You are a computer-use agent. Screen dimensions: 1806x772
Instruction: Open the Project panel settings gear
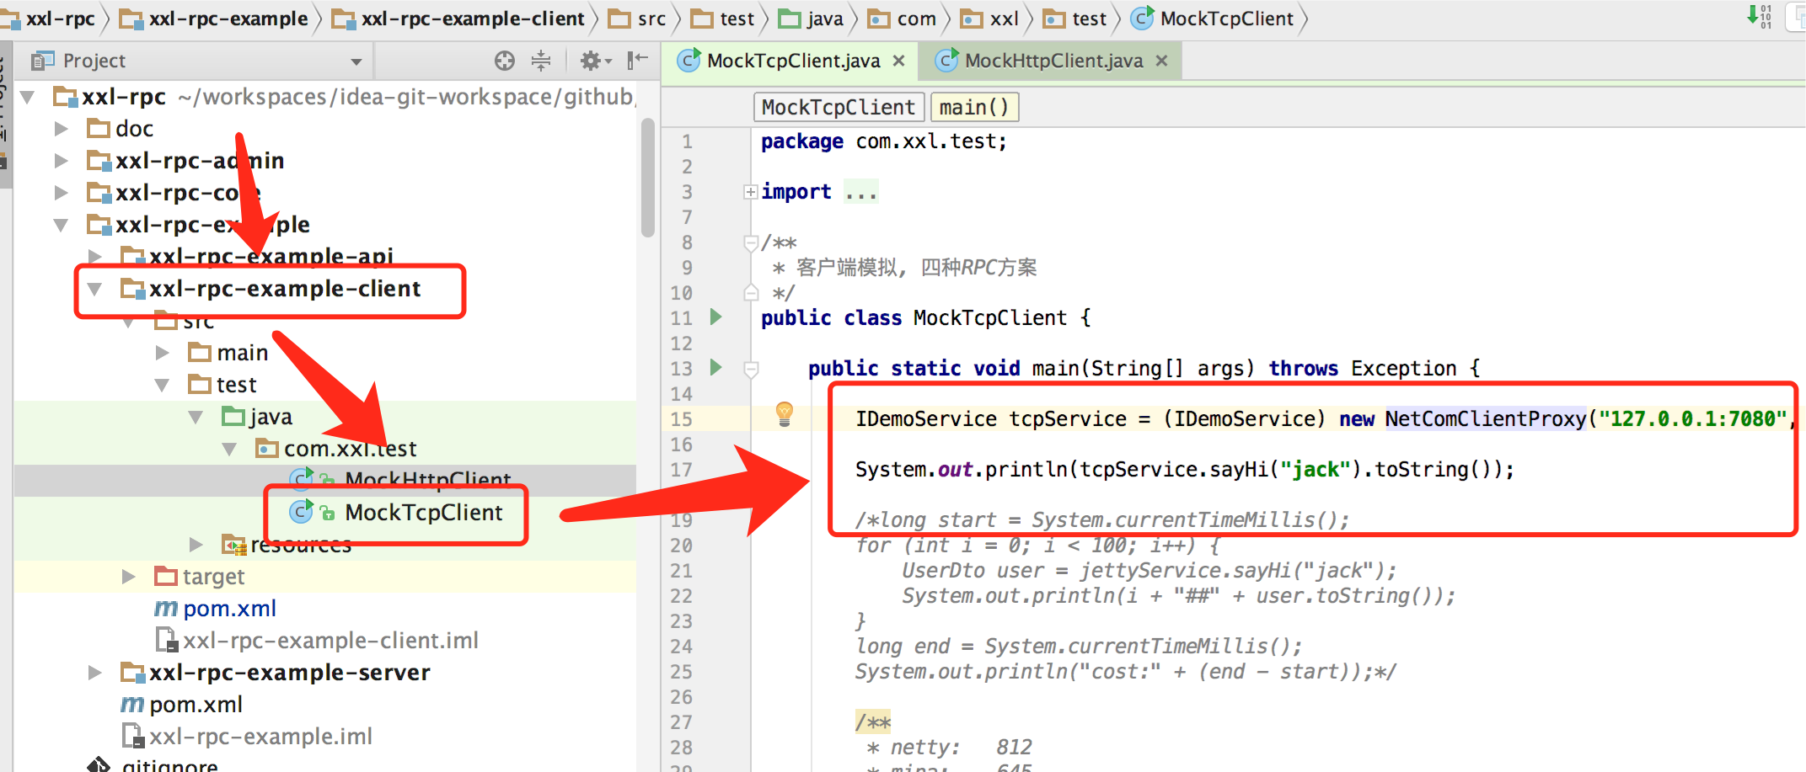coord(595,61)
